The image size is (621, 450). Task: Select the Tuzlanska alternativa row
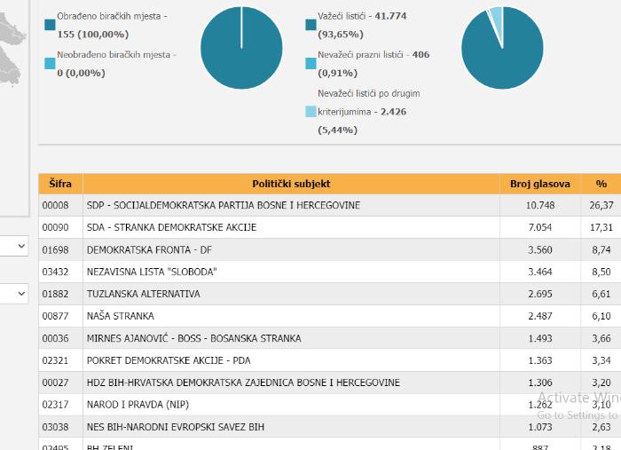[x=329, y=294]
